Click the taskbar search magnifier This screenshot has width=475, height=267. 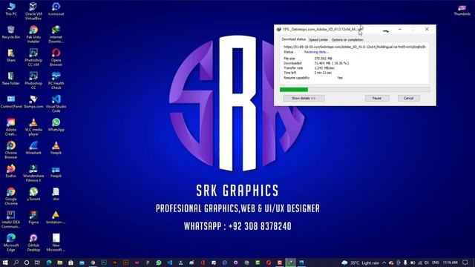coord(16,263)
